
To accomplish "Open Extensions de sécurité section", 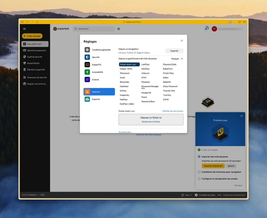I will click(35, 77).
